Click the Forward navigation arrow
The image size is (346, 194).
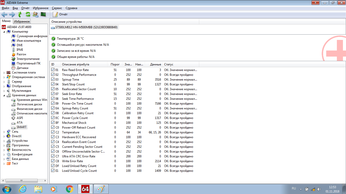point(12,14)
